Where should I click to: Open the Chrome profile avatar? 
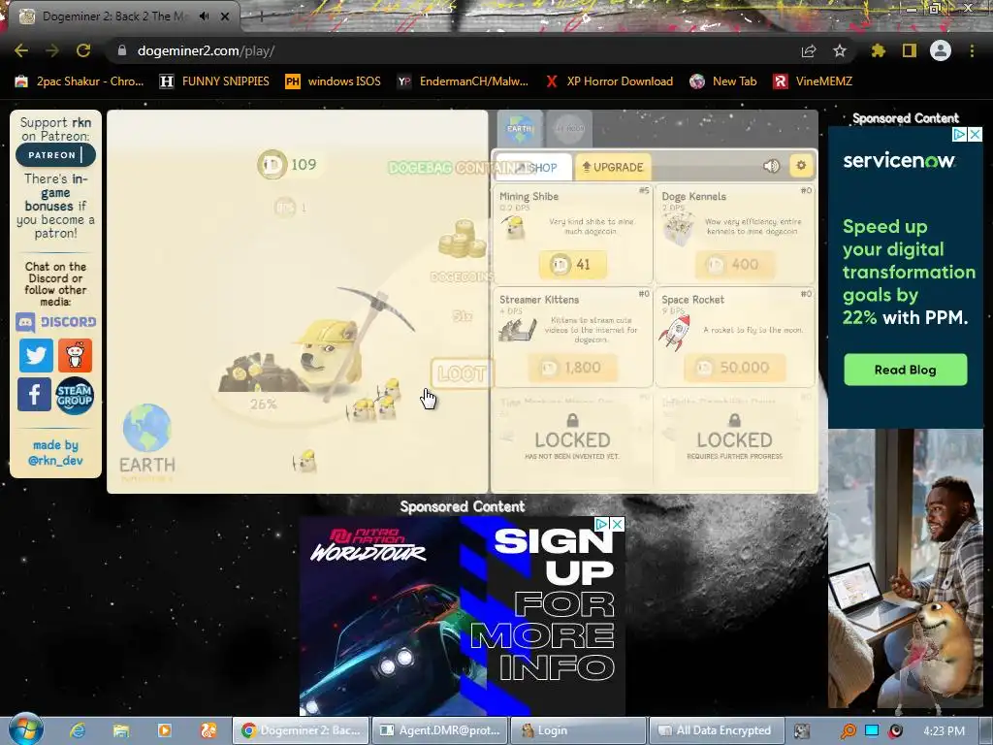941,50
